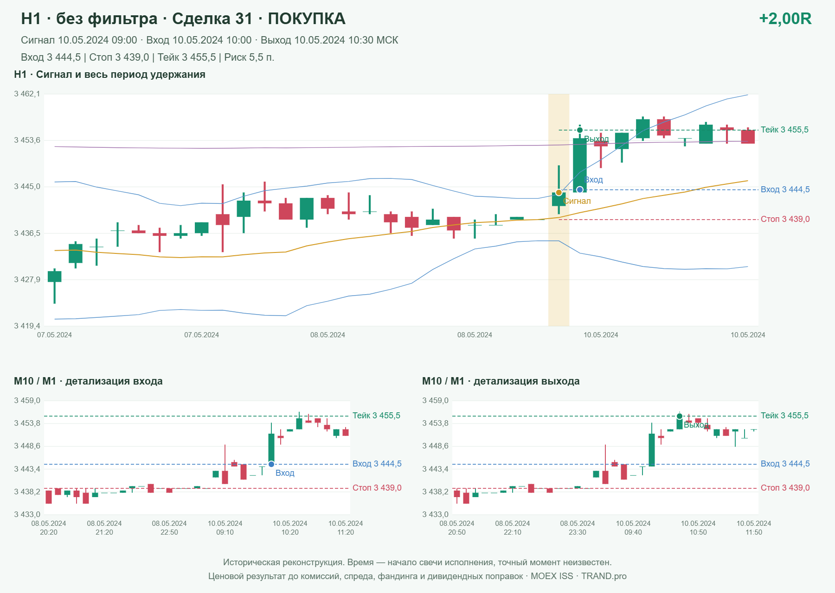Screen dimensions: 835x593
Task: Click the 'Вход 3 444,5' label beside the H1 chart
Action: click(785, 189)
